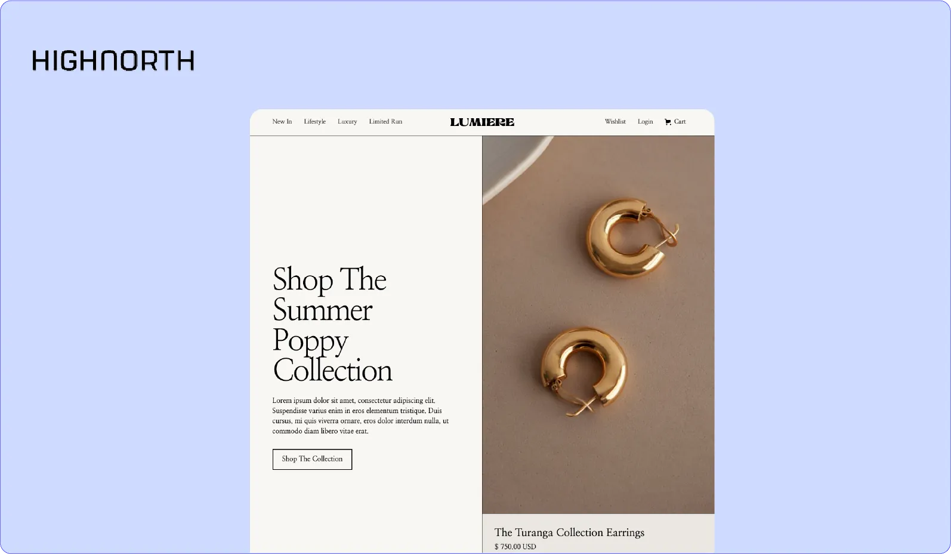Select Limited Run in the navigation

385,121
